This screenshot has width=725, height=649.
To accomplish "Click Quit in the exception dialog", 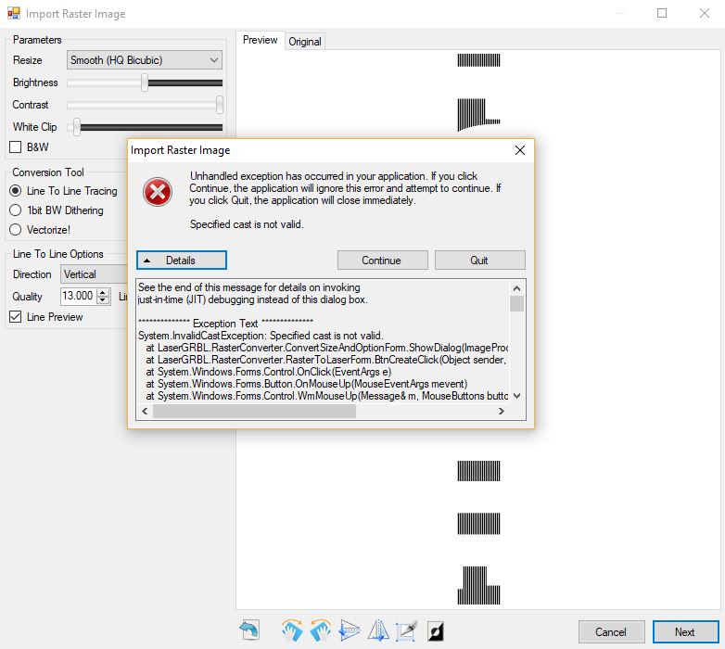I will (479, 261).
